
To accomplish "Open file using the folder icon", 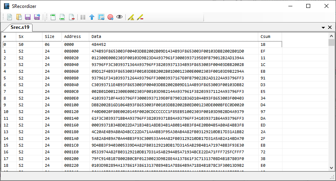I will (19, 17).
